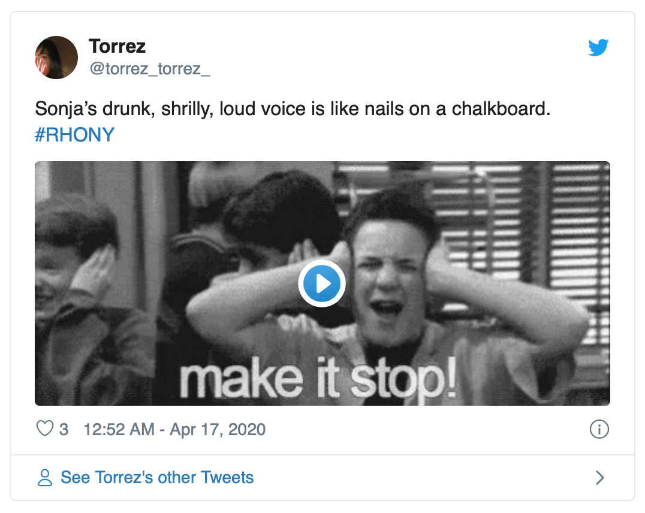Viewport: 645px width, 513px height.
Task: Like the tweet with the heart icon
Action: [x=45, y=429]
